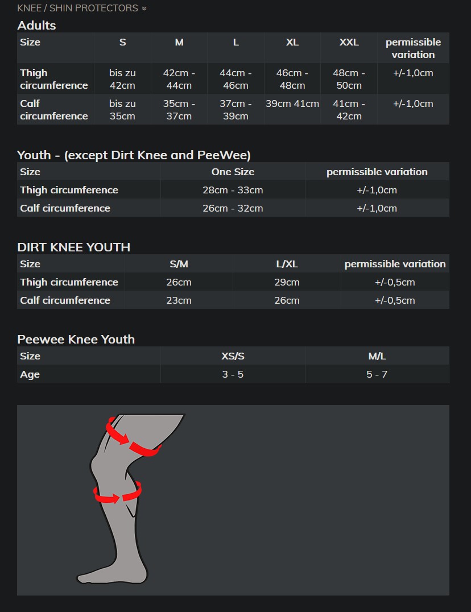
Task: Click the Adults M thigh value 42cm - 44cm
Action: (x=179, y=79)
